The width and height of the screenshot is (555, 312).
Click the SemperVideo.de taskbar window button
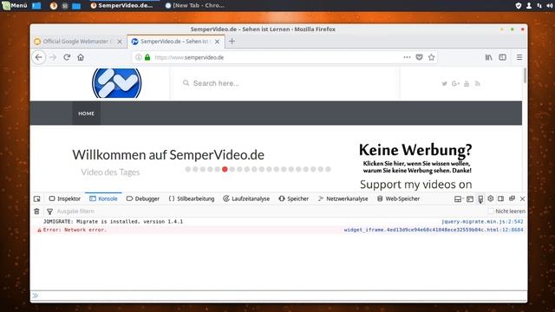click(121, 5)
